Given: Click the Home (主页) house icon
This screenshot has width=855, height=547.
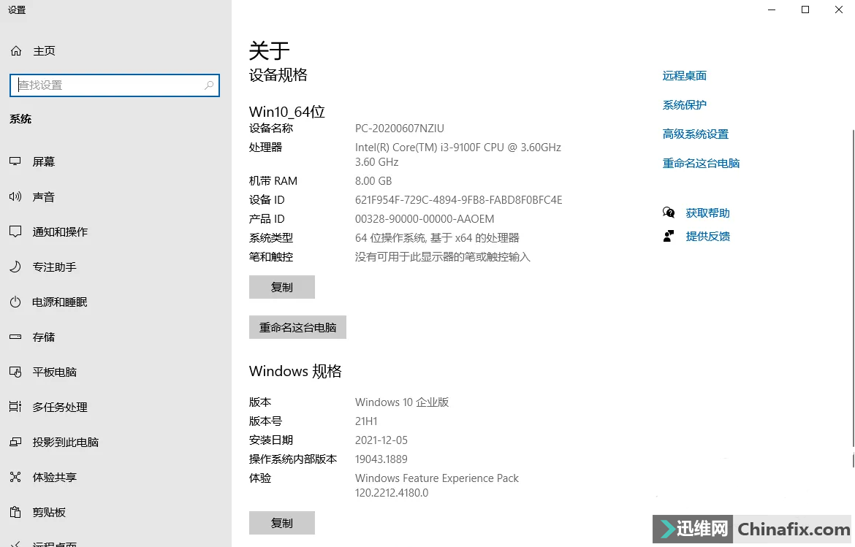Looking at the screenshot, I should tap(16, 50).
